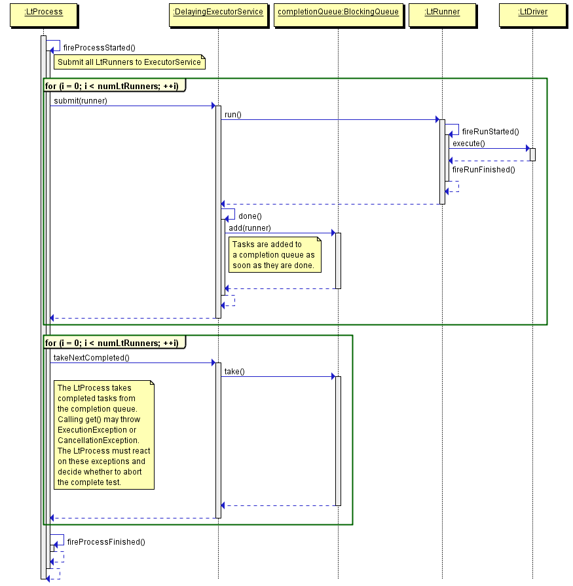Click the :LtDriver lifeline header box
Viewport: 573px width, 586px height.
click(532, 12)
